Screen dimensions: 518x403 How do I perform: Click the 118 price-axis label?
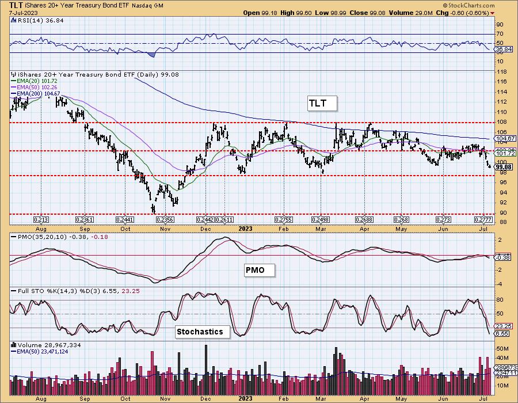coord(501,72)
